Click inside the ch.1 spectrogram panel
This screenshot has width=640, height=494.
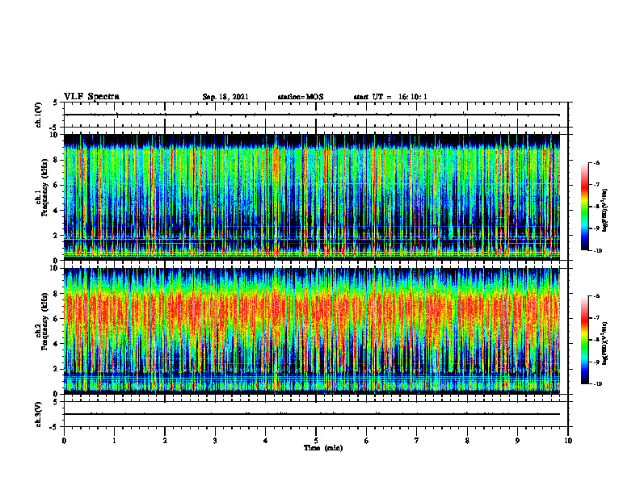pos(312,197)
